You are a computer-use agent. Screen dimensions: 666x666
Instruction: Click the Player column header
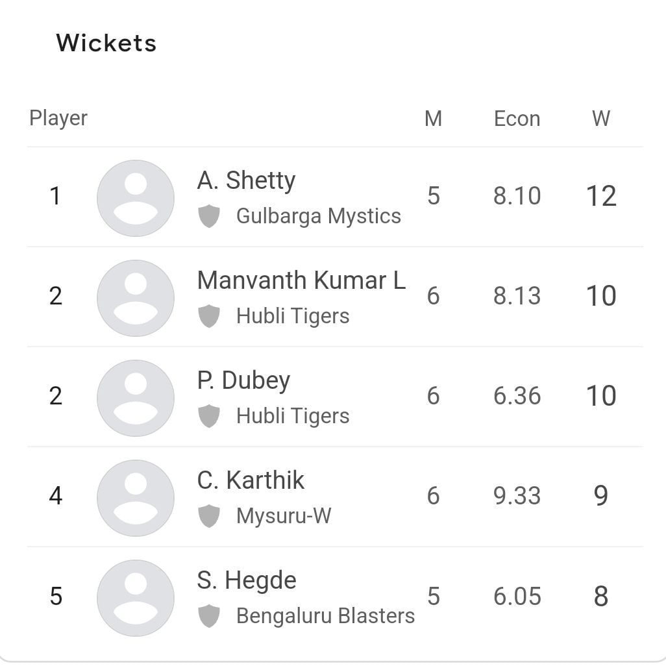click(x=58, y=119)
